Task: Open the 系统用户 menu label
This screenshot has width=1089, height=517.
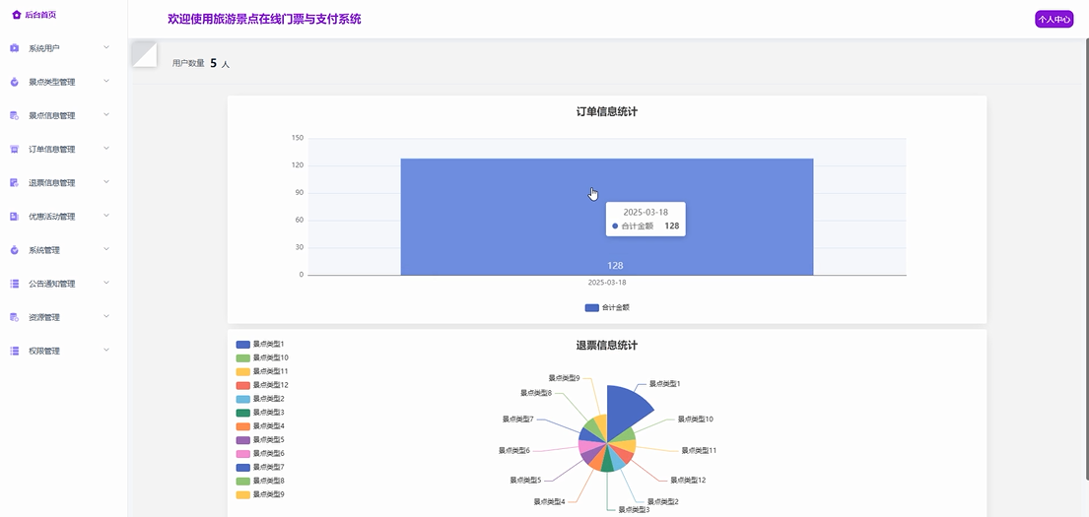Action: click(43, 48)
